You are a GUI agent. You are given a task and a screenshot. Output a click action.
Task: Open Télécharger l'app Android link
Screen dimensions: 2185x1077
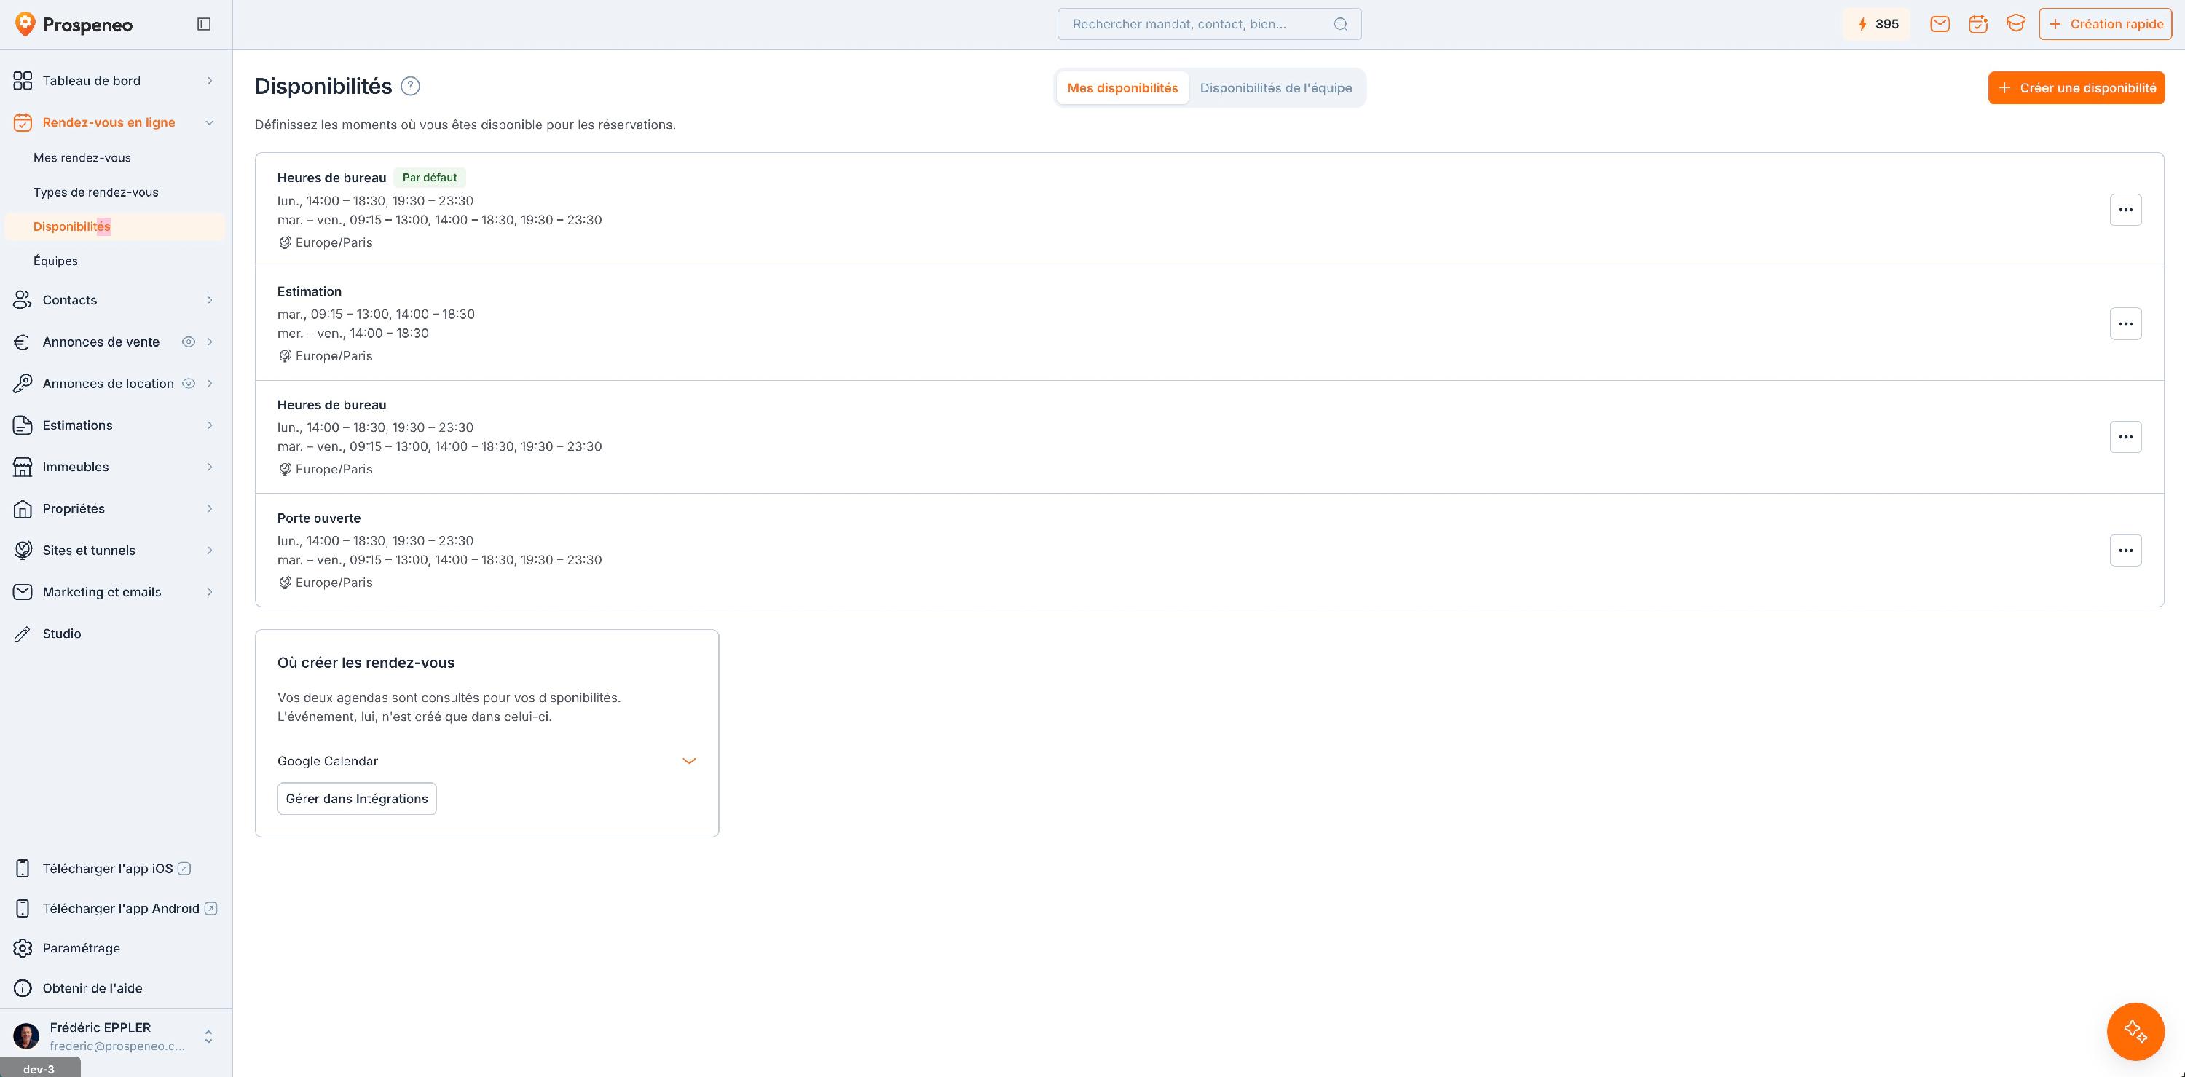point(117,908)
